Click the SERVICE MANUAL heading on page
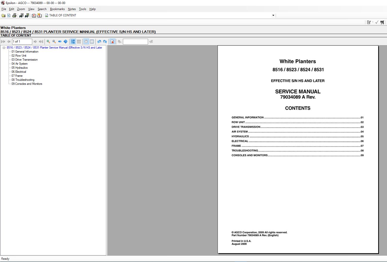 [x=298, y=92]
